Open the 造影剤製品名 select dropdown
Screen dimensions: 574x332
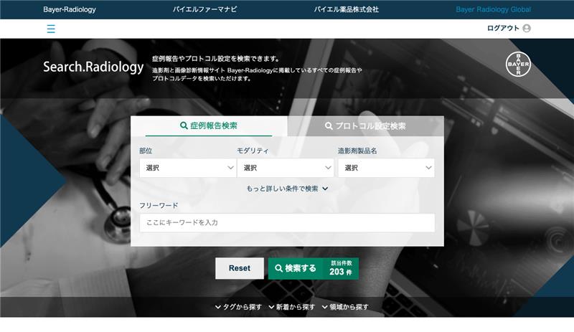(386, 168)
